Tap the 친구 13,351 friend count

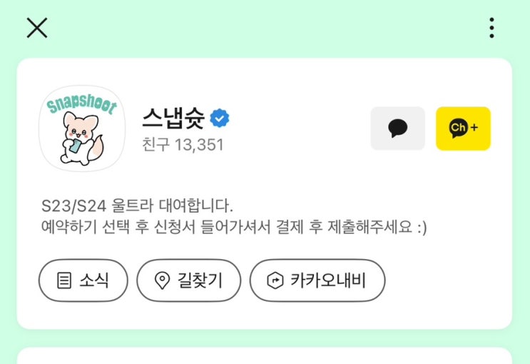(183, 145)
